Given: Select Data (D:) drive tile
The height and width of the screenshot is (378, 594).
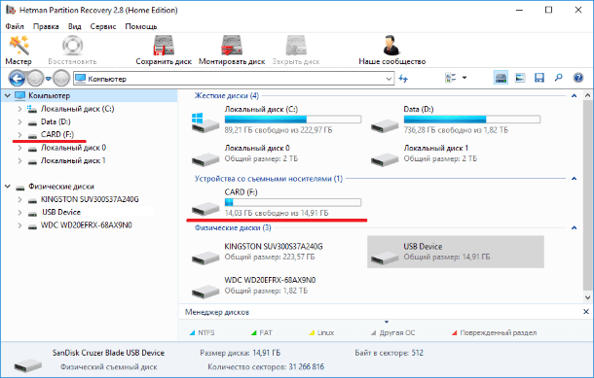Looking at the screenshot, I should point(456,120).
